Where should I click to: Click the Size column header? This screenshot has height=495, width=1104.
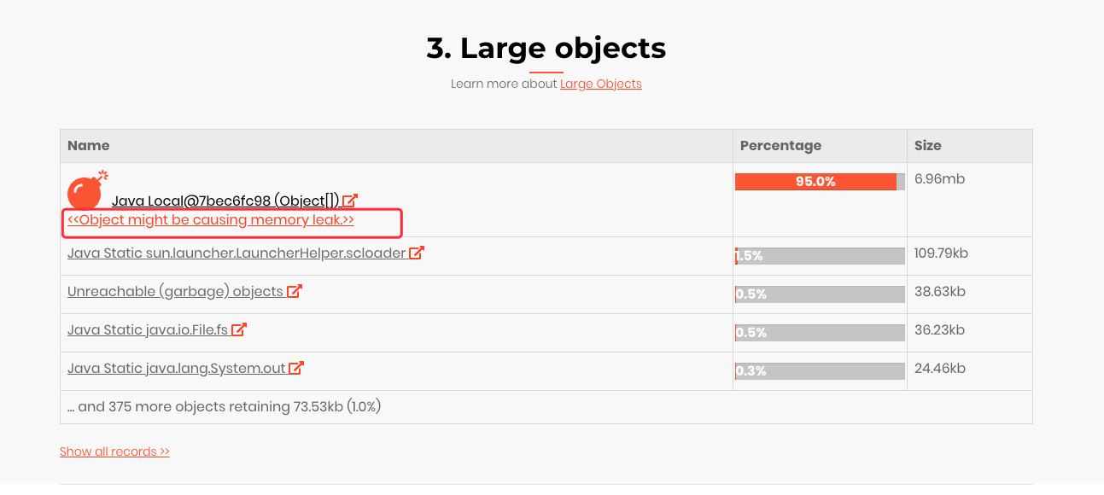(x=927, y=146)
